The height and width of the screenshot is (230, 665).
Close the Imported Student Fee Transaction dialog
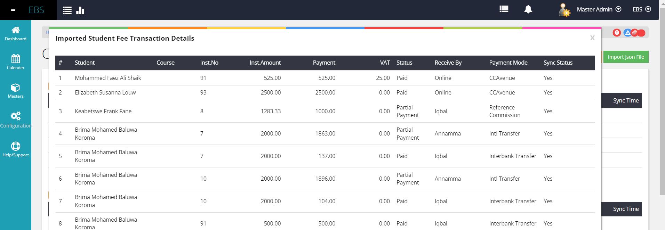592,38
